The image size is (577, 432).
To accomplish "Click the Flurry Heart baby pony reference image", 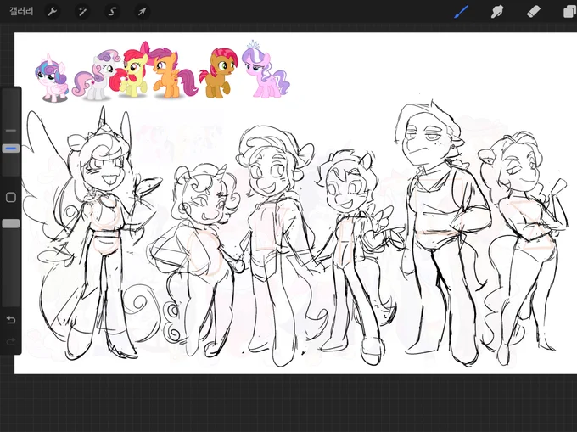I will pyautogui.click(x=52, y=78).
